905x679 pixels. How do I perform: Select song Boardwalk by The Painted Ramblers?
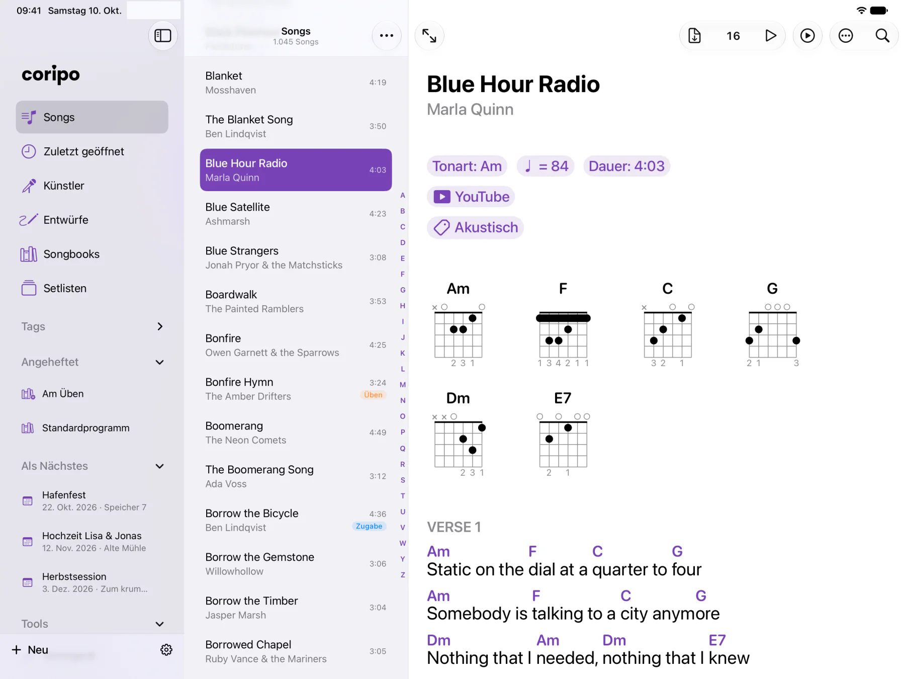[x=296, y=301]
